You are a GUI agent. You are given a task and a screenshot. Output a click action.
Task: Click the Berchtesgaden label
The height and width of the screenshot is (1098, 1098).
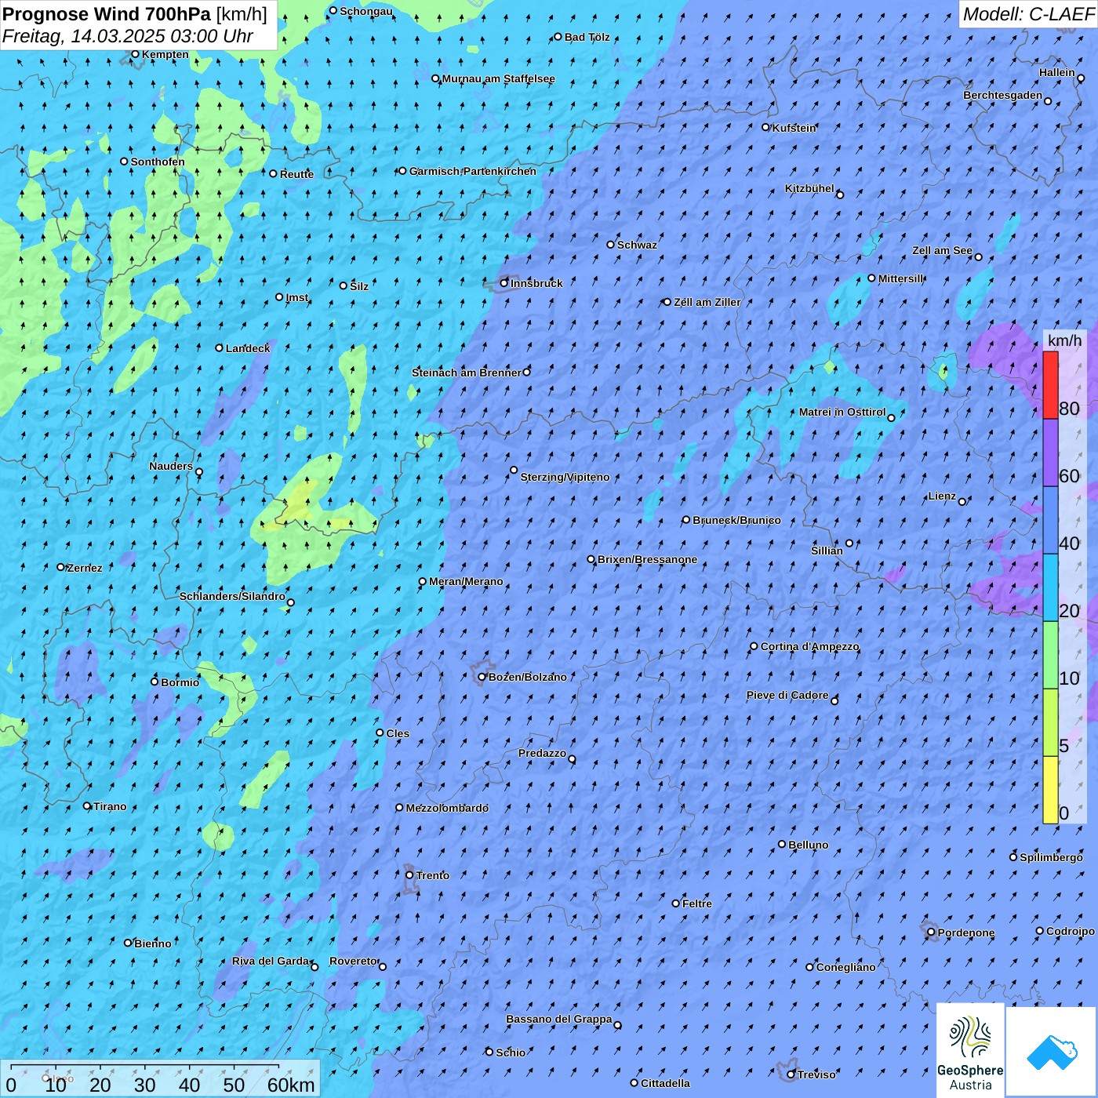(x=1002, y=95)
